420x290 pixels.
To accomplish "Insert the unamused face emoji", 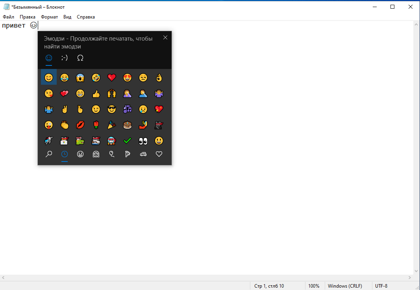I will [143, 78].
